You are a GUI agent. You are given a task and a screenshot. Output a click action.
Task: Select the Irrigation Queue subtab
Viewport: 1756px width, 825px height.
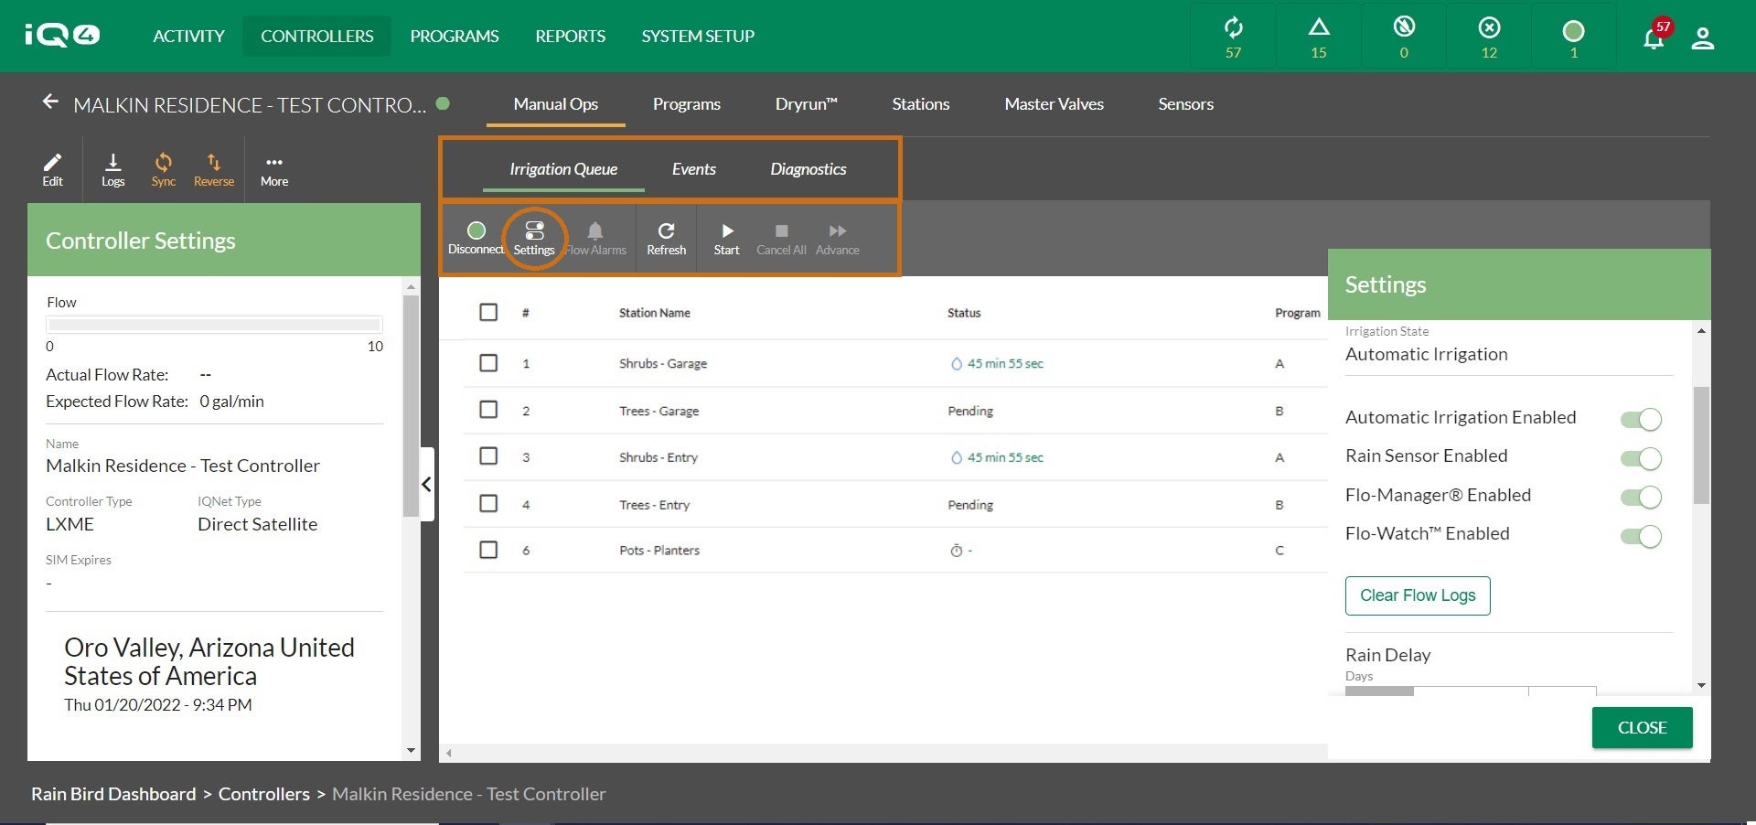pos(563,169)
